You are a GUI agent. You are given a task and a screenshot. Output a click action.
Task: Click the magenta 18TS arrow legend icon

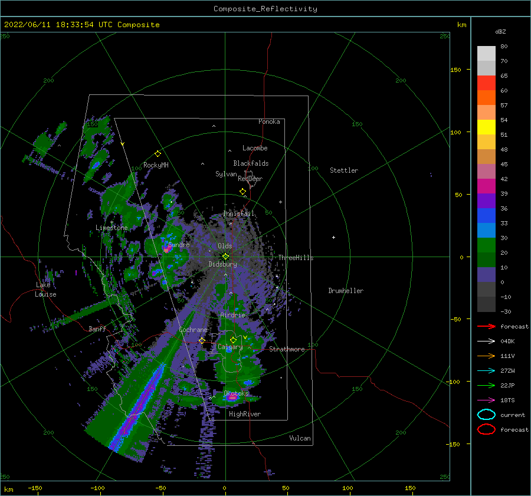pos(486,400)
